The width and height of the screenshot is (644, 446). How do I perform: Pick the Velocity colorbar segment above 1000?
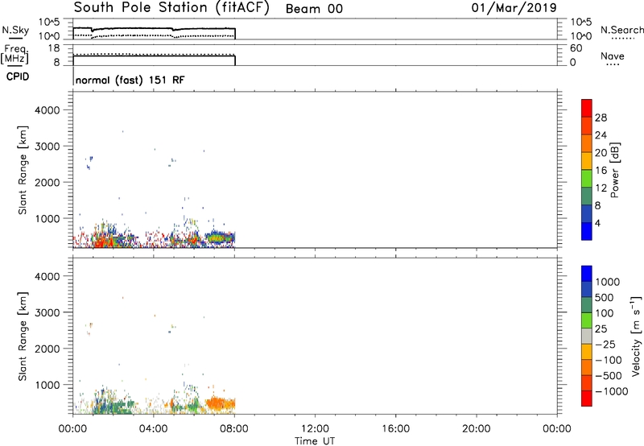(587, 274)
